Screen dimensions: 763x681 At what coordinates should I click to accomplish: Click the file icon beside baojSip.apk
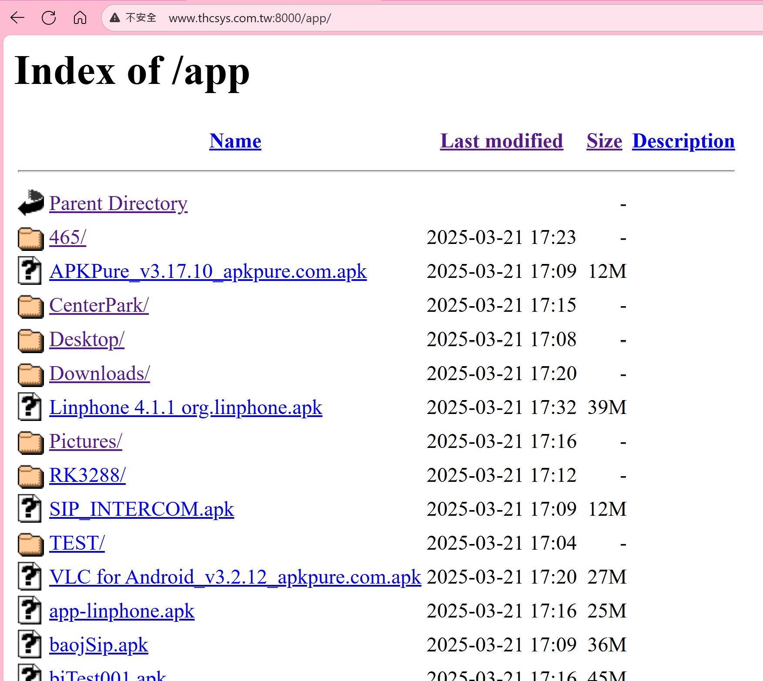pyautogui.click(x=30, y=644)
